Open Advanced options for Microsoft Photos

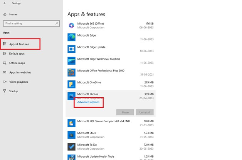[x=88, y=102]
